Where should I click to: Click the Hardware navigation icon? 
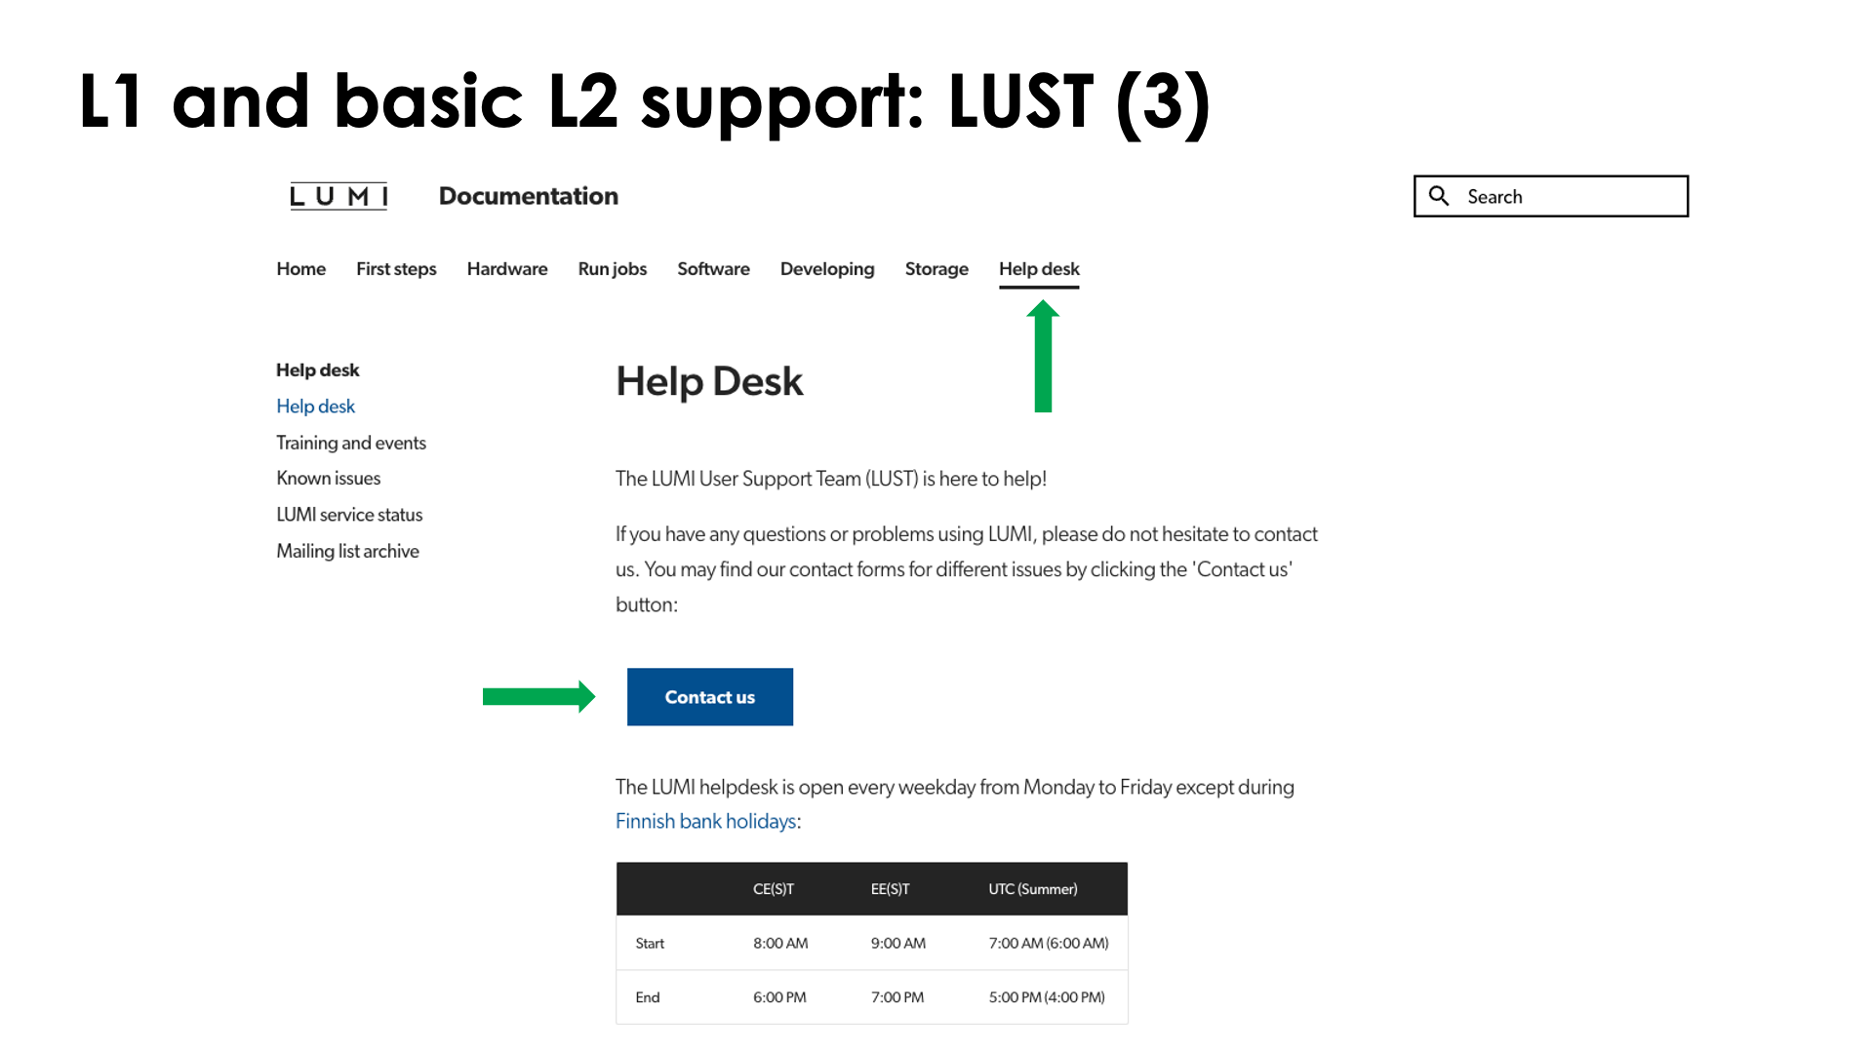pos(505,269)
